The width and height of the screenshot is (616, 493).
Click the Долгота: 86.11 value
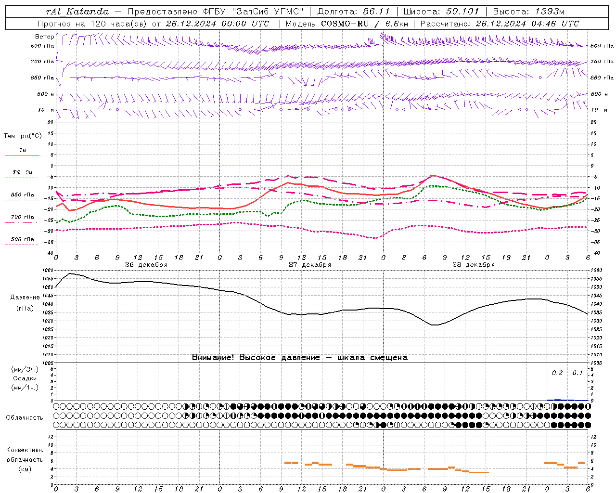coord(353,12)
